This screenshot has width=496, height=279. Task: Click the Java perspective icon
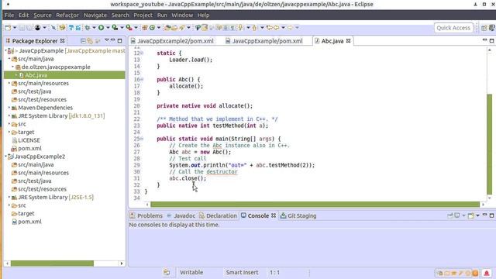click(492, 28)
